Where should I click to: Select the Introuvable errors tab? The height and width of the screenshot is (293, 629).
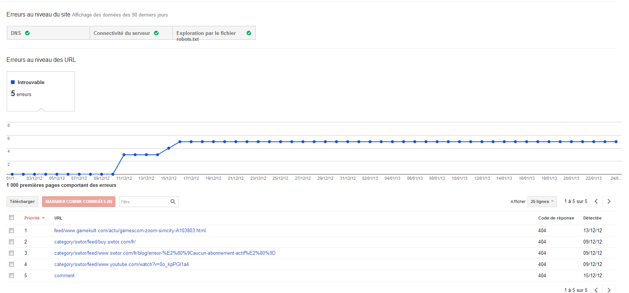click(x=40, y=91)
